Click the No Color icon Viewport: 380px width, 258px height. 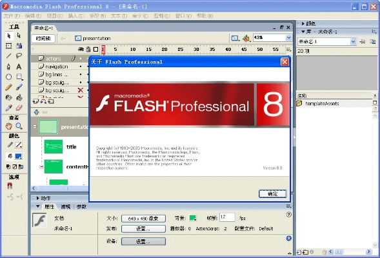click(15, 166)
